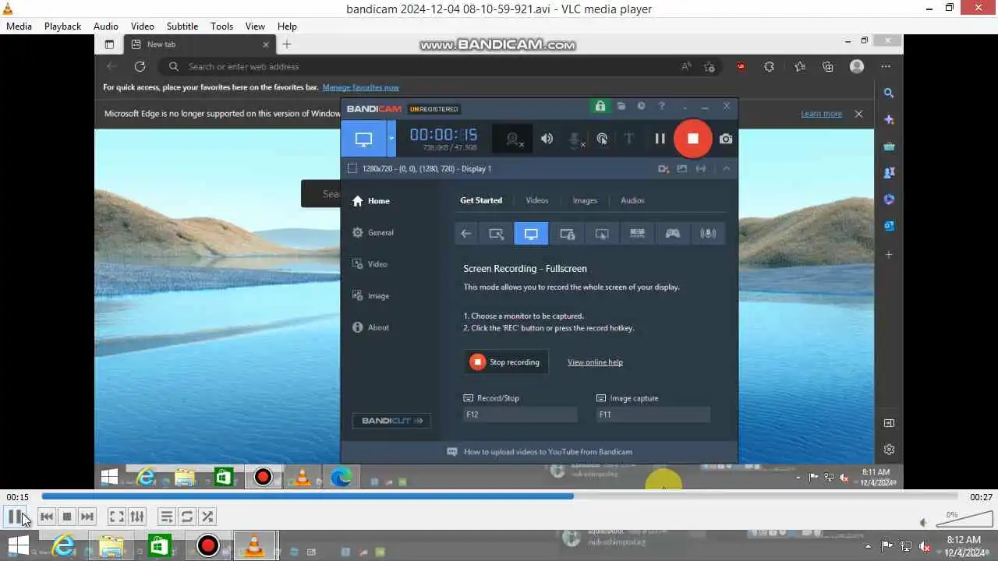998x561 pixels.
Task: Select About in Bandicam sidebar
Action: (370, 327)
